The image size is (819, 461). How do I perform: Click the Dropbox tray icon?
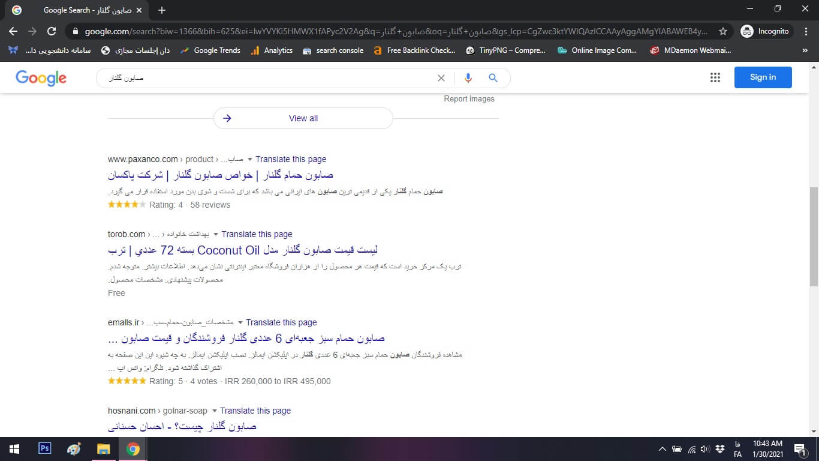(x=720, y=449)
